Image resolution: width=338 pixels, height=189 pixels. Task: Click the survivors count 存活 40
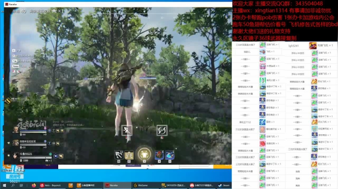[19, 11]
